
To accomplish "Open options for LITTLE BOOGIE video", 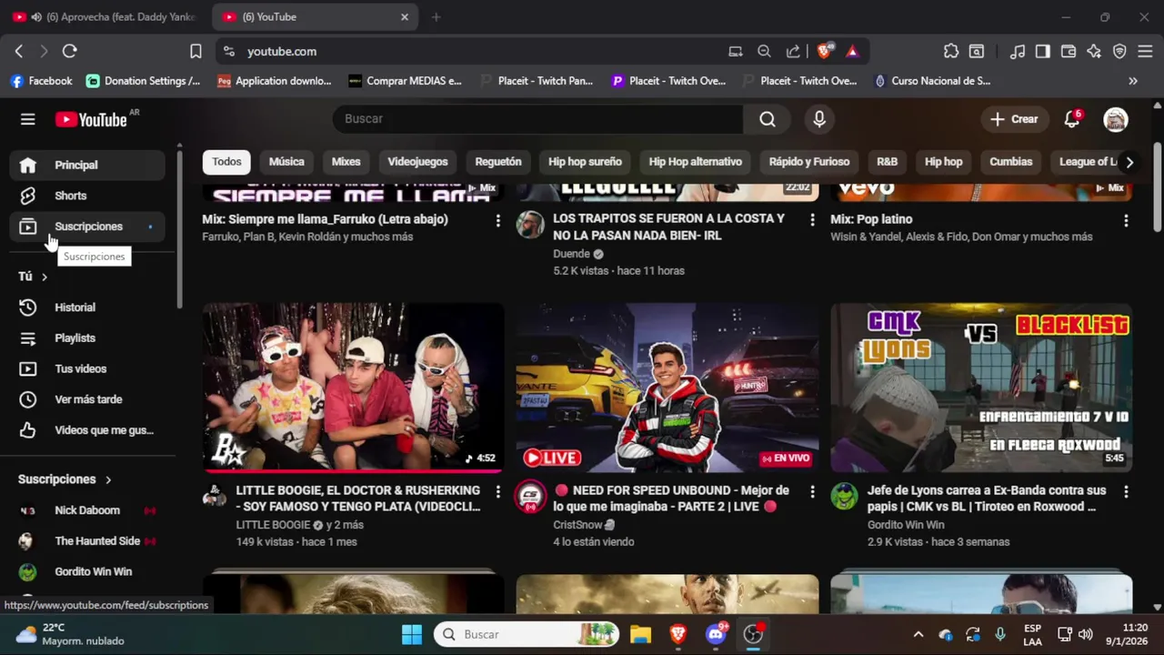I will tap(497, 491).
